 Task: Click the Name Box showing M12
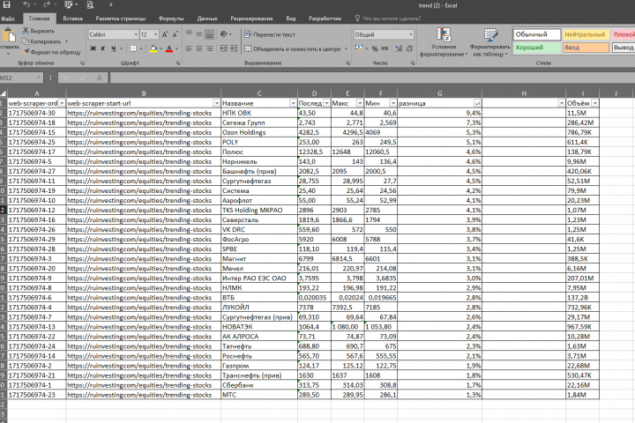(21, 78)
